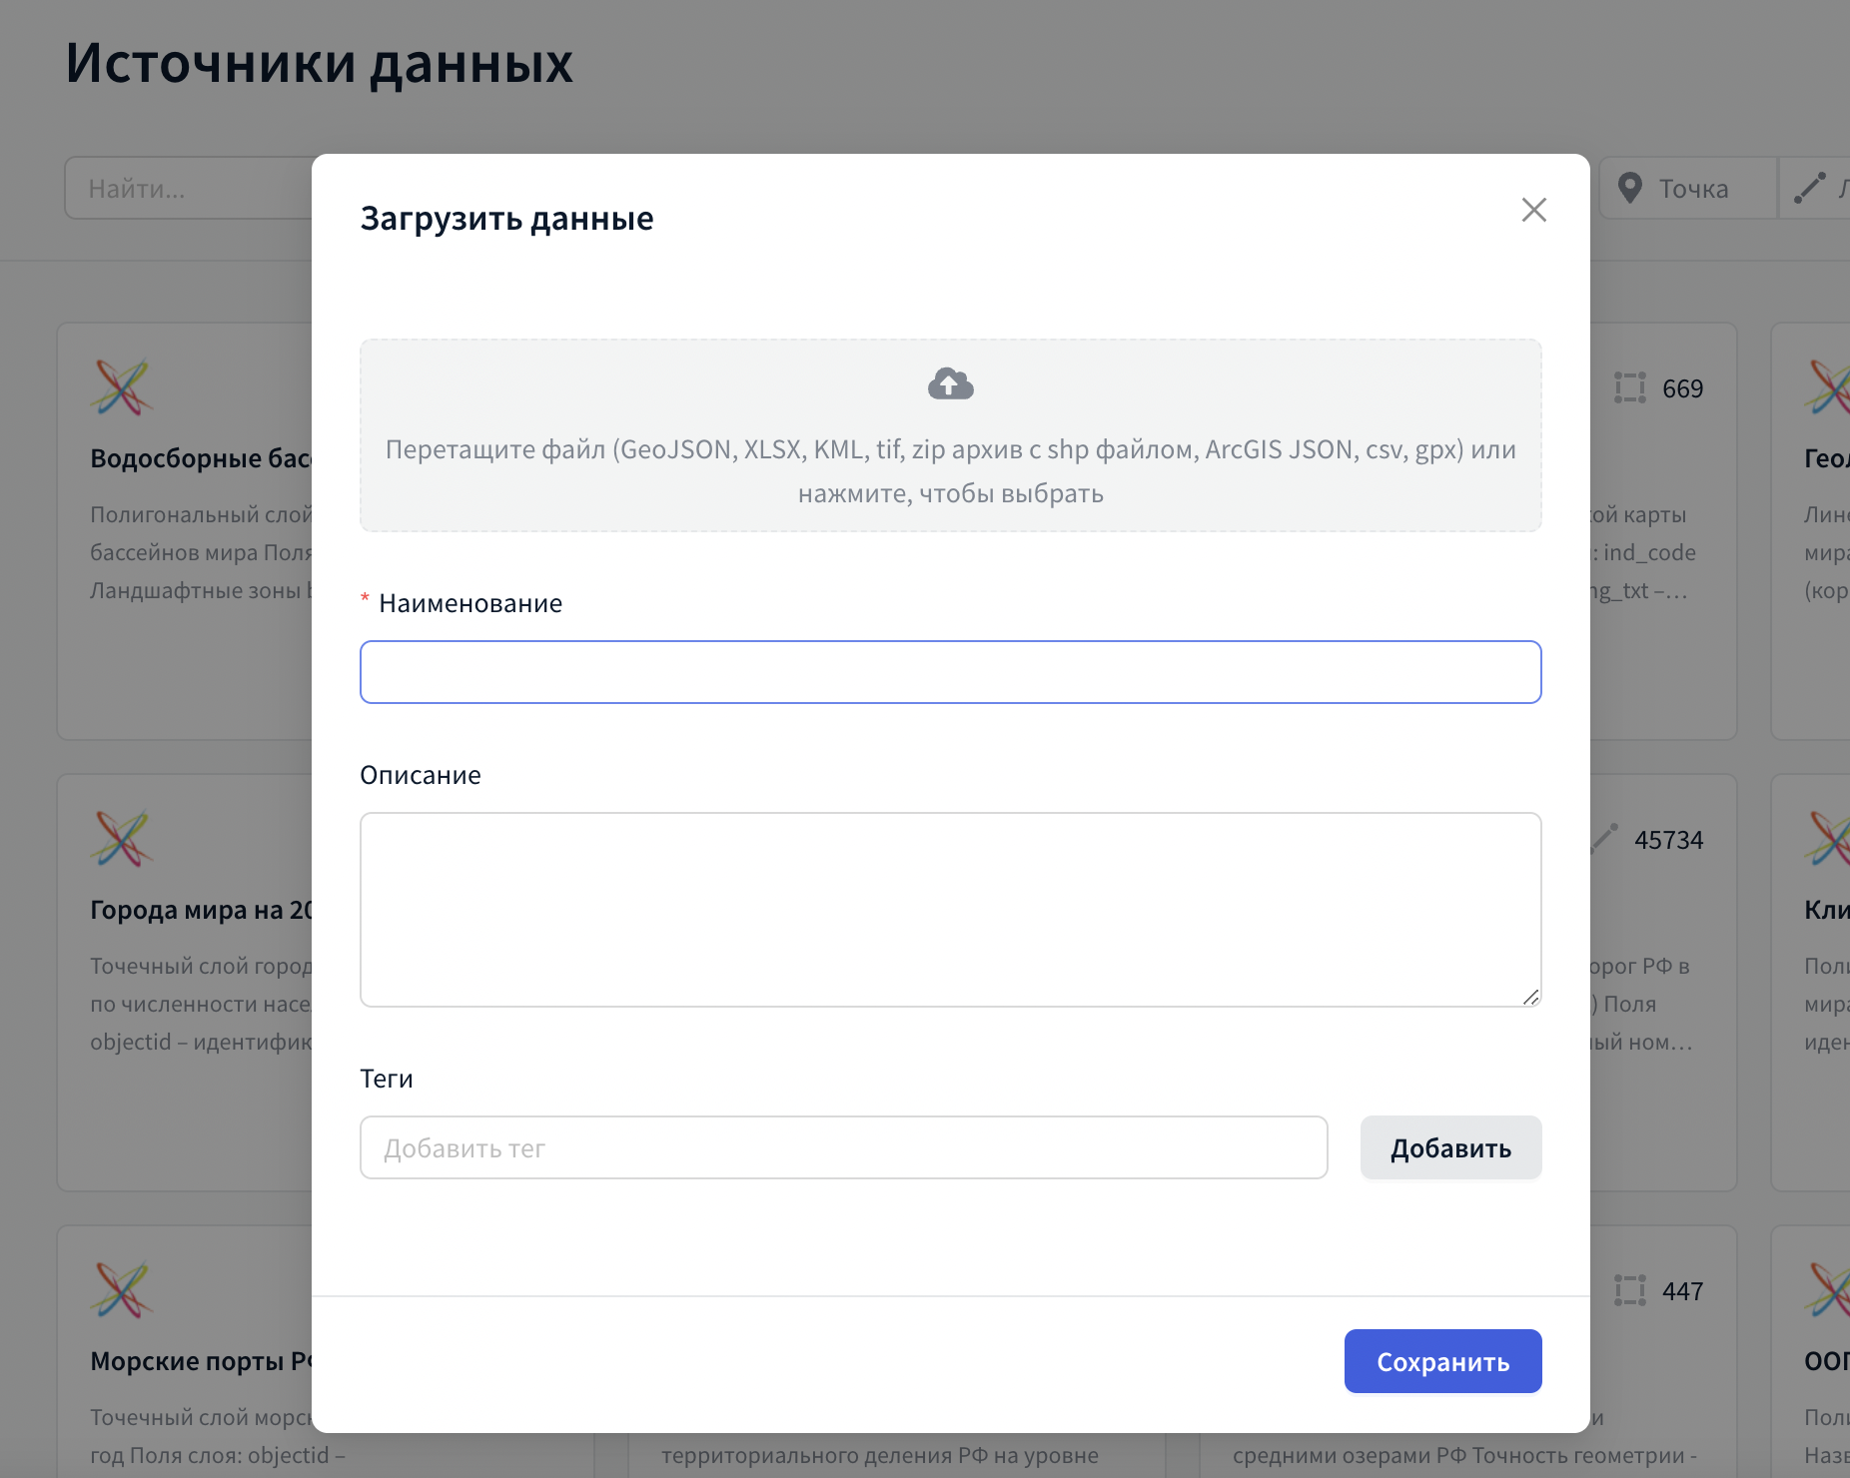The width and height of the screenshot is (1850, 1478).
Task: Click the cloud upload icon
Action: point(950,384)
